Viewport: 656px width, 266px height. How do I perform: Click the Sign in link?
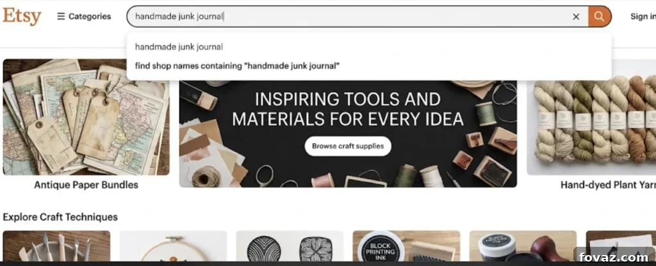pos(643,16)
